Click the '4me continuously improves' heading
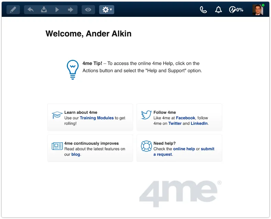The height and width of the screenshot is (219, 271). click(92, 143)
